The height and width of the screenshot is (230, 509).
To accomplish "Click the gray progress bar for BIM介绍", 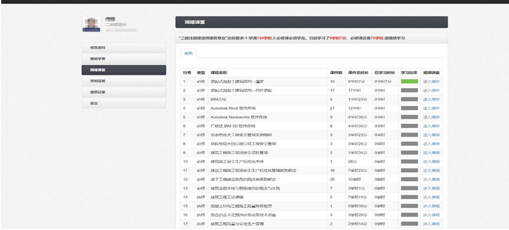I will point(409,99).
